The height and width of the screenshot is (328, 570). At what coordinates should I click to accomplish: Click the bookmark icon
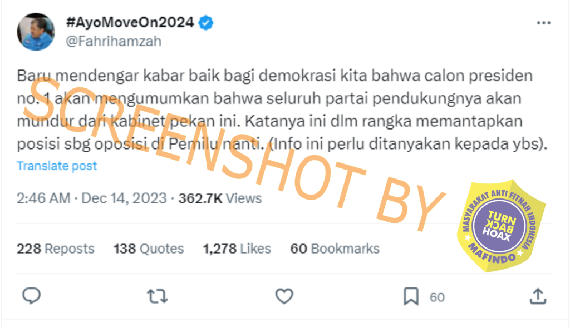[x=411, y=296]
